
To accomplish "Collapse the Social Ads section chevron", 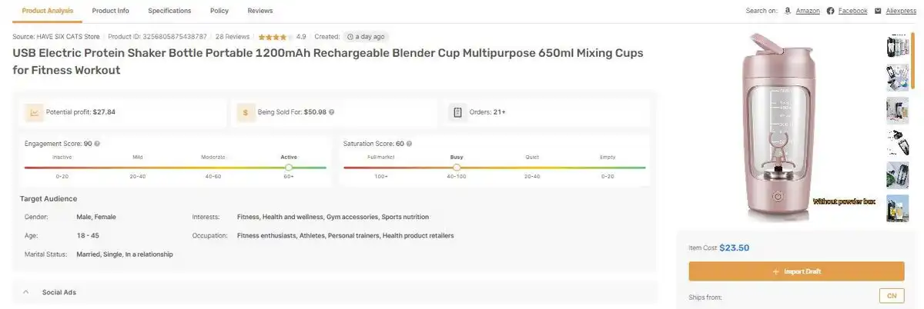I will pyautogui.click(x=25, y=292).
